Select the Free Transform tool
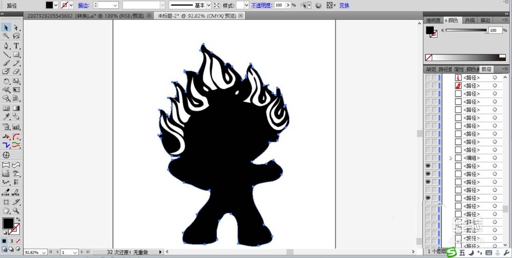This screenshot has height=258, width=512. (x=16, y=89)
